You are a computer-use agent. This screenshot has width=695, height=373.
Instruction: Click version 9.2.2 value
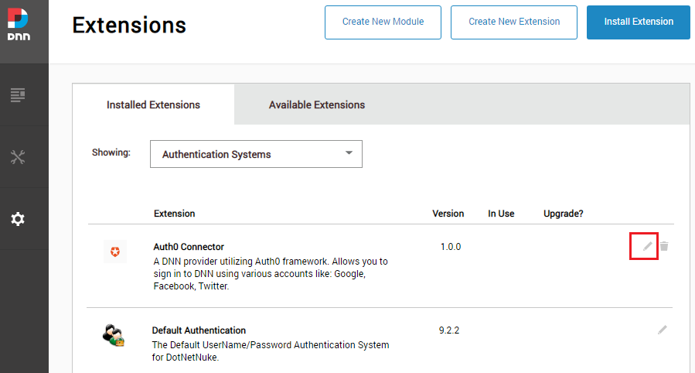click(x=449, y=330)
